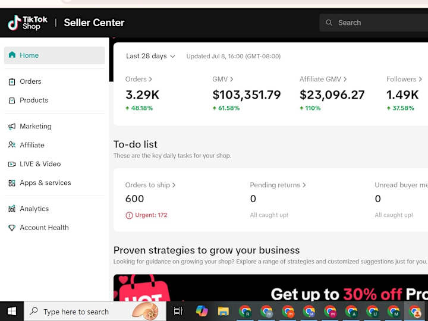Click the 37.58% followers growth figure
This screenshot has height=321, width=428.
403,108
